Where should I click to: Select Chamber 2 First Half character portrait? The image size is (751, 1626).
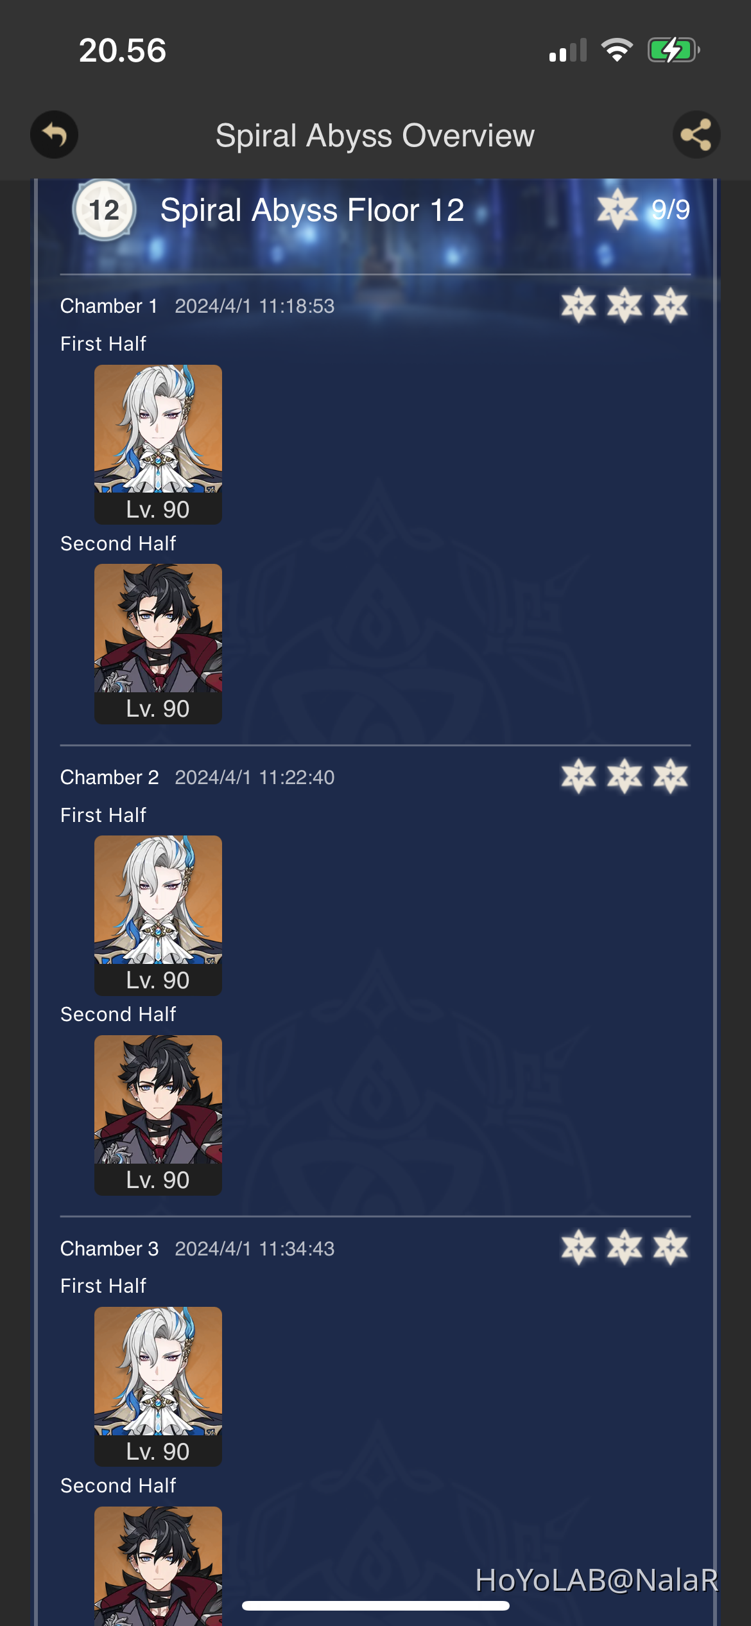(158, 916)
